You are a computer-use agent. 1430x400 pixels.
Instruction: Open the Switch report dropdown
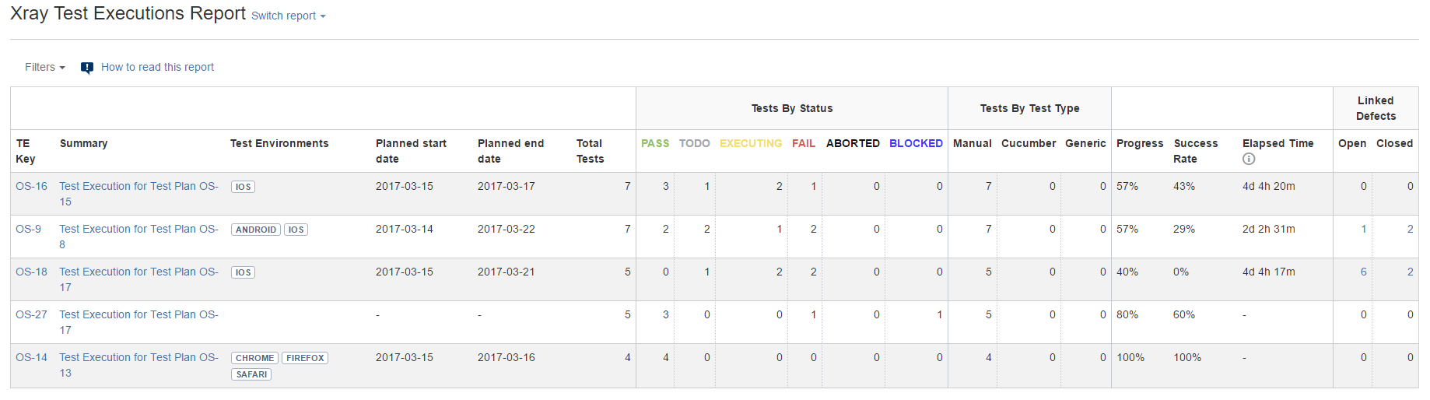(288, 16)
